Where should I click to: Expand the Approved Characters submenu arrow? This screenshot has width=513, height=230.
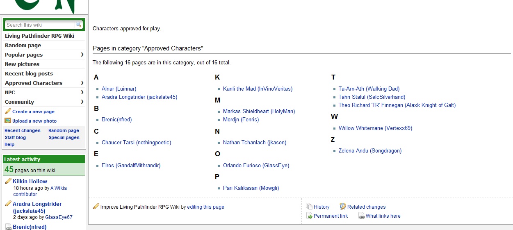click(82, 83)
